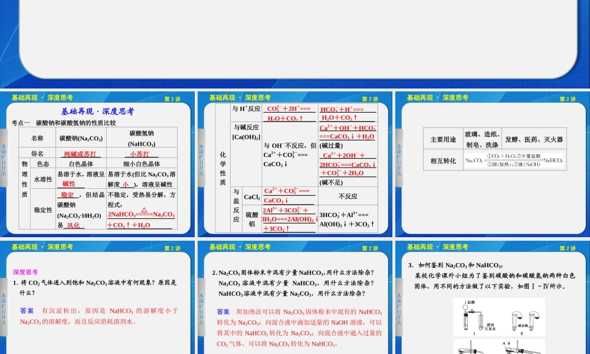Click the blue italic title 基础再现·深度思考
590x354 pixels.
click(97, 112)
